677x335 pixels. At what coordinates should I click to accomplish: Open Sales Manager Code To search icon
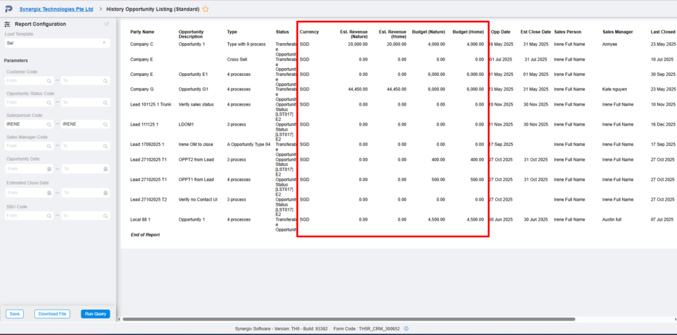click(x=105, y=146)
